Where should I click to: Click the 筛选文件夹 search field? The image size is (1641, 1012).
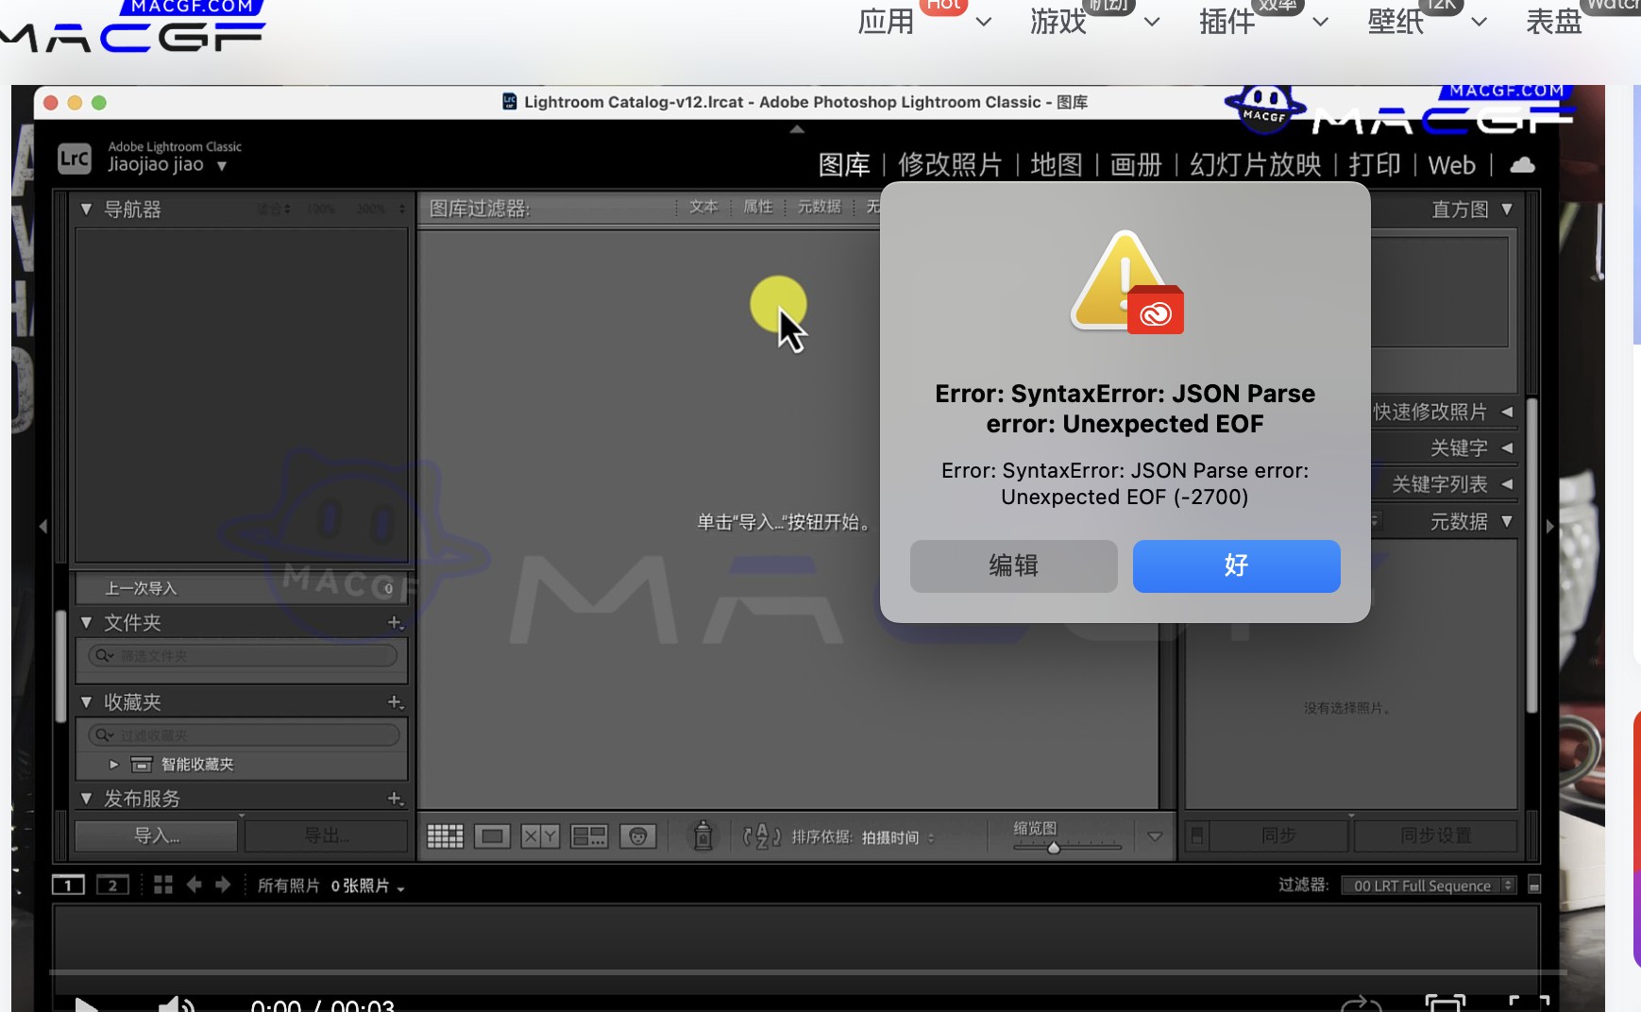coord(241,655)
